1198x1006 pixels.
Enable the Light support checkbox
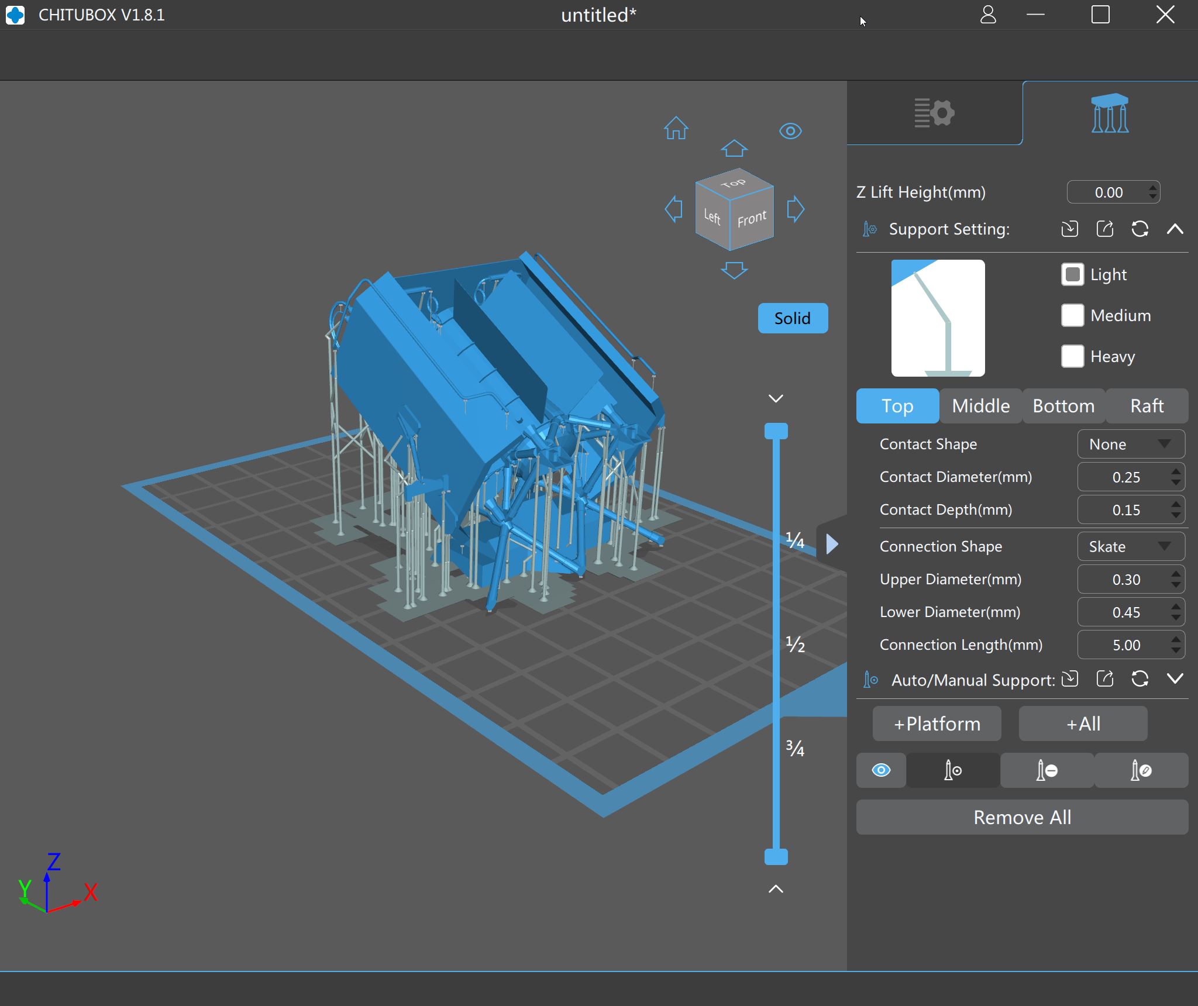point(1072,274)
